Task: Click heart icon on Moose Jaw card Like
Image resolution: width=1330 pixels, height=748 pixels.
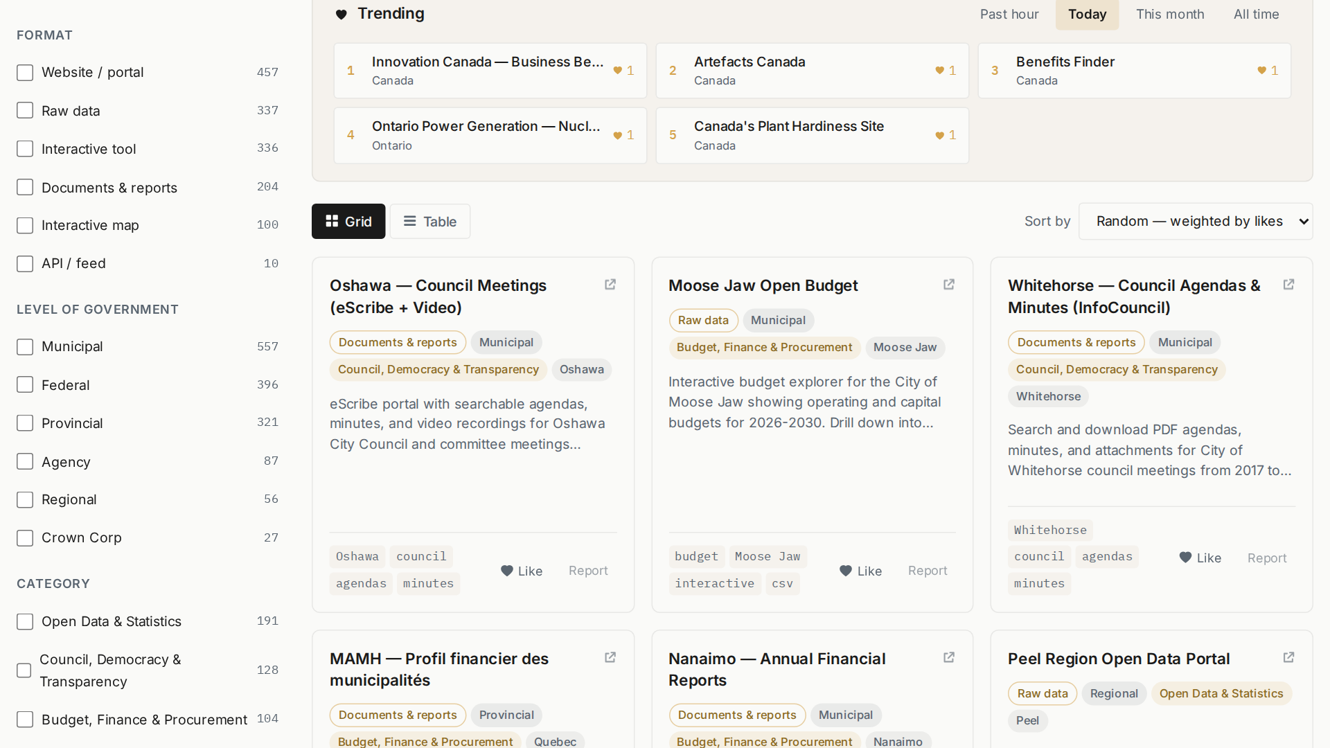Action: tap(846, 571)
